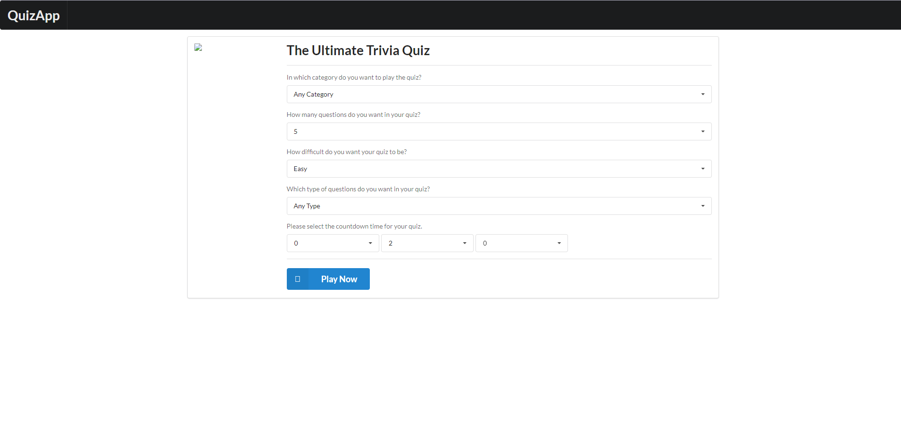Click the category question label text
The width and height of the screenshot is (901, 434).
coord(354,77)
